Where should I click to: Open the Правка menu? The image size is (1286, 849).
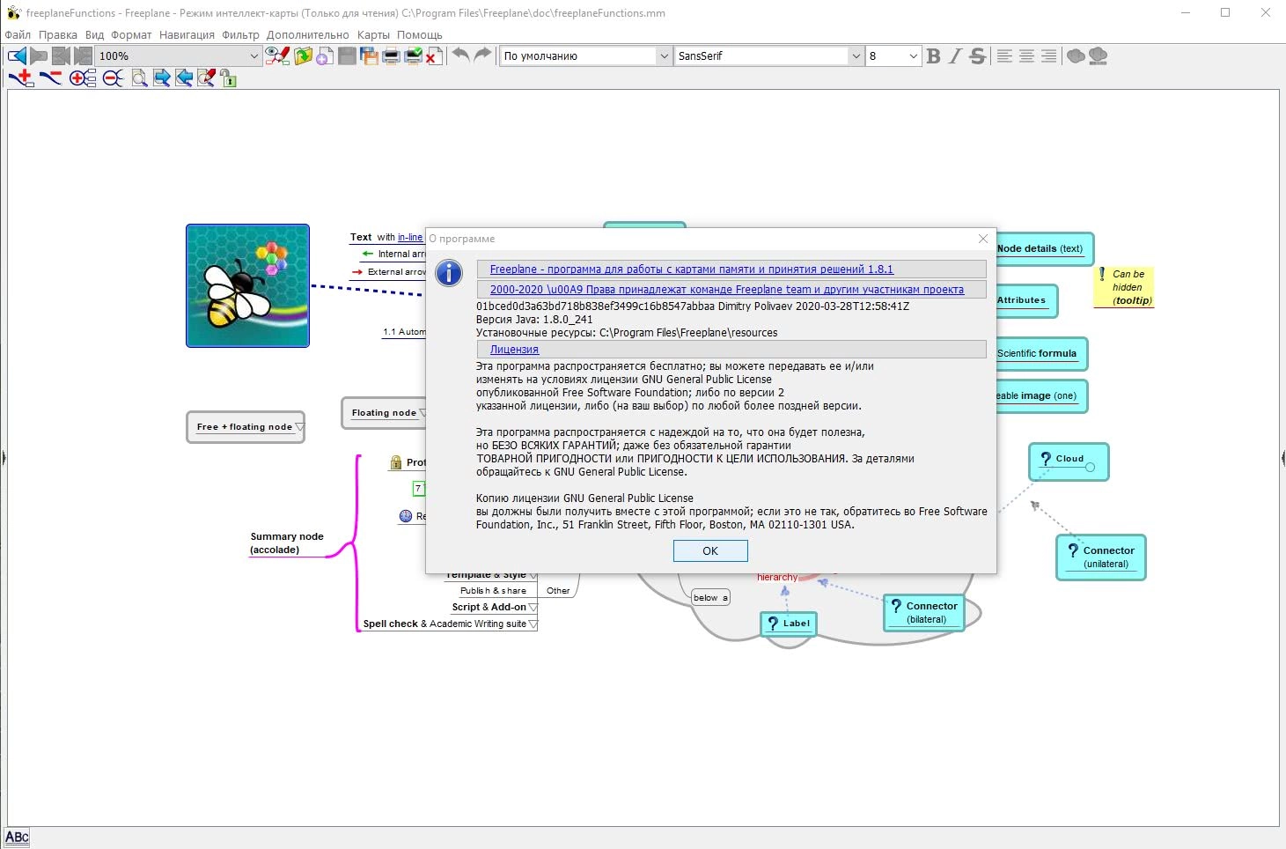coord(58,35)
